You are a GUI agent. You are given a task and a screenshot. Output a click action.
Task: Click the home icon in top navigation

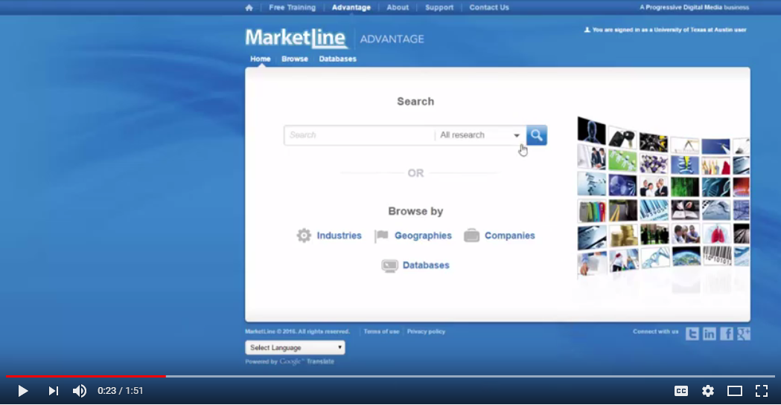click(249, 7)
